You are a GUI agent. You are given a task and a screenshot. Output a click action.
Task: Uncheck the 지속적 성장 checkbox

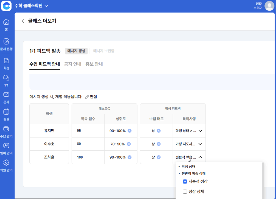185,182
